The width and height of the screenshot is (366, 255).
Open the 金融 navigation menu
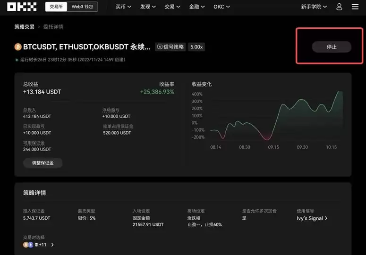tap(196, 7)
